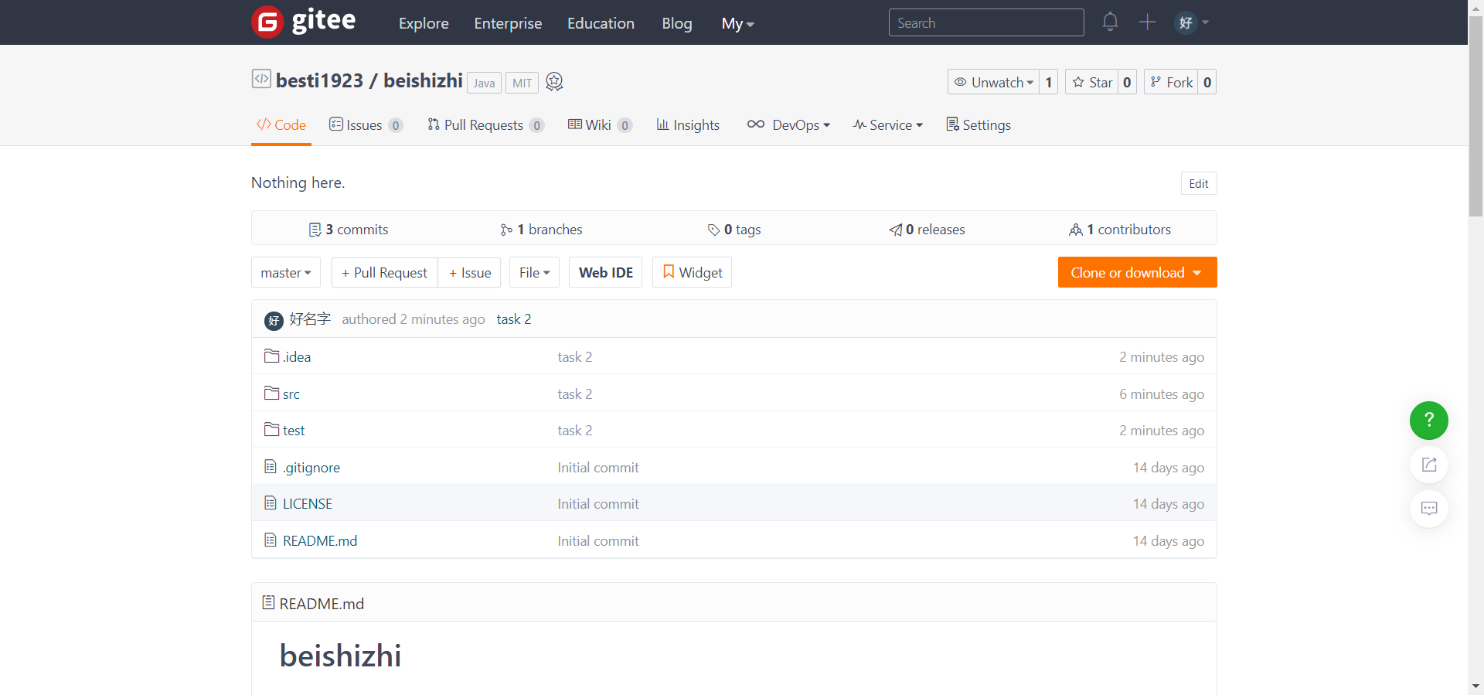The height and width of the screenshot is (695, 1484).
Task: Open Explore in the top navigation
Action: click(424, 23)
